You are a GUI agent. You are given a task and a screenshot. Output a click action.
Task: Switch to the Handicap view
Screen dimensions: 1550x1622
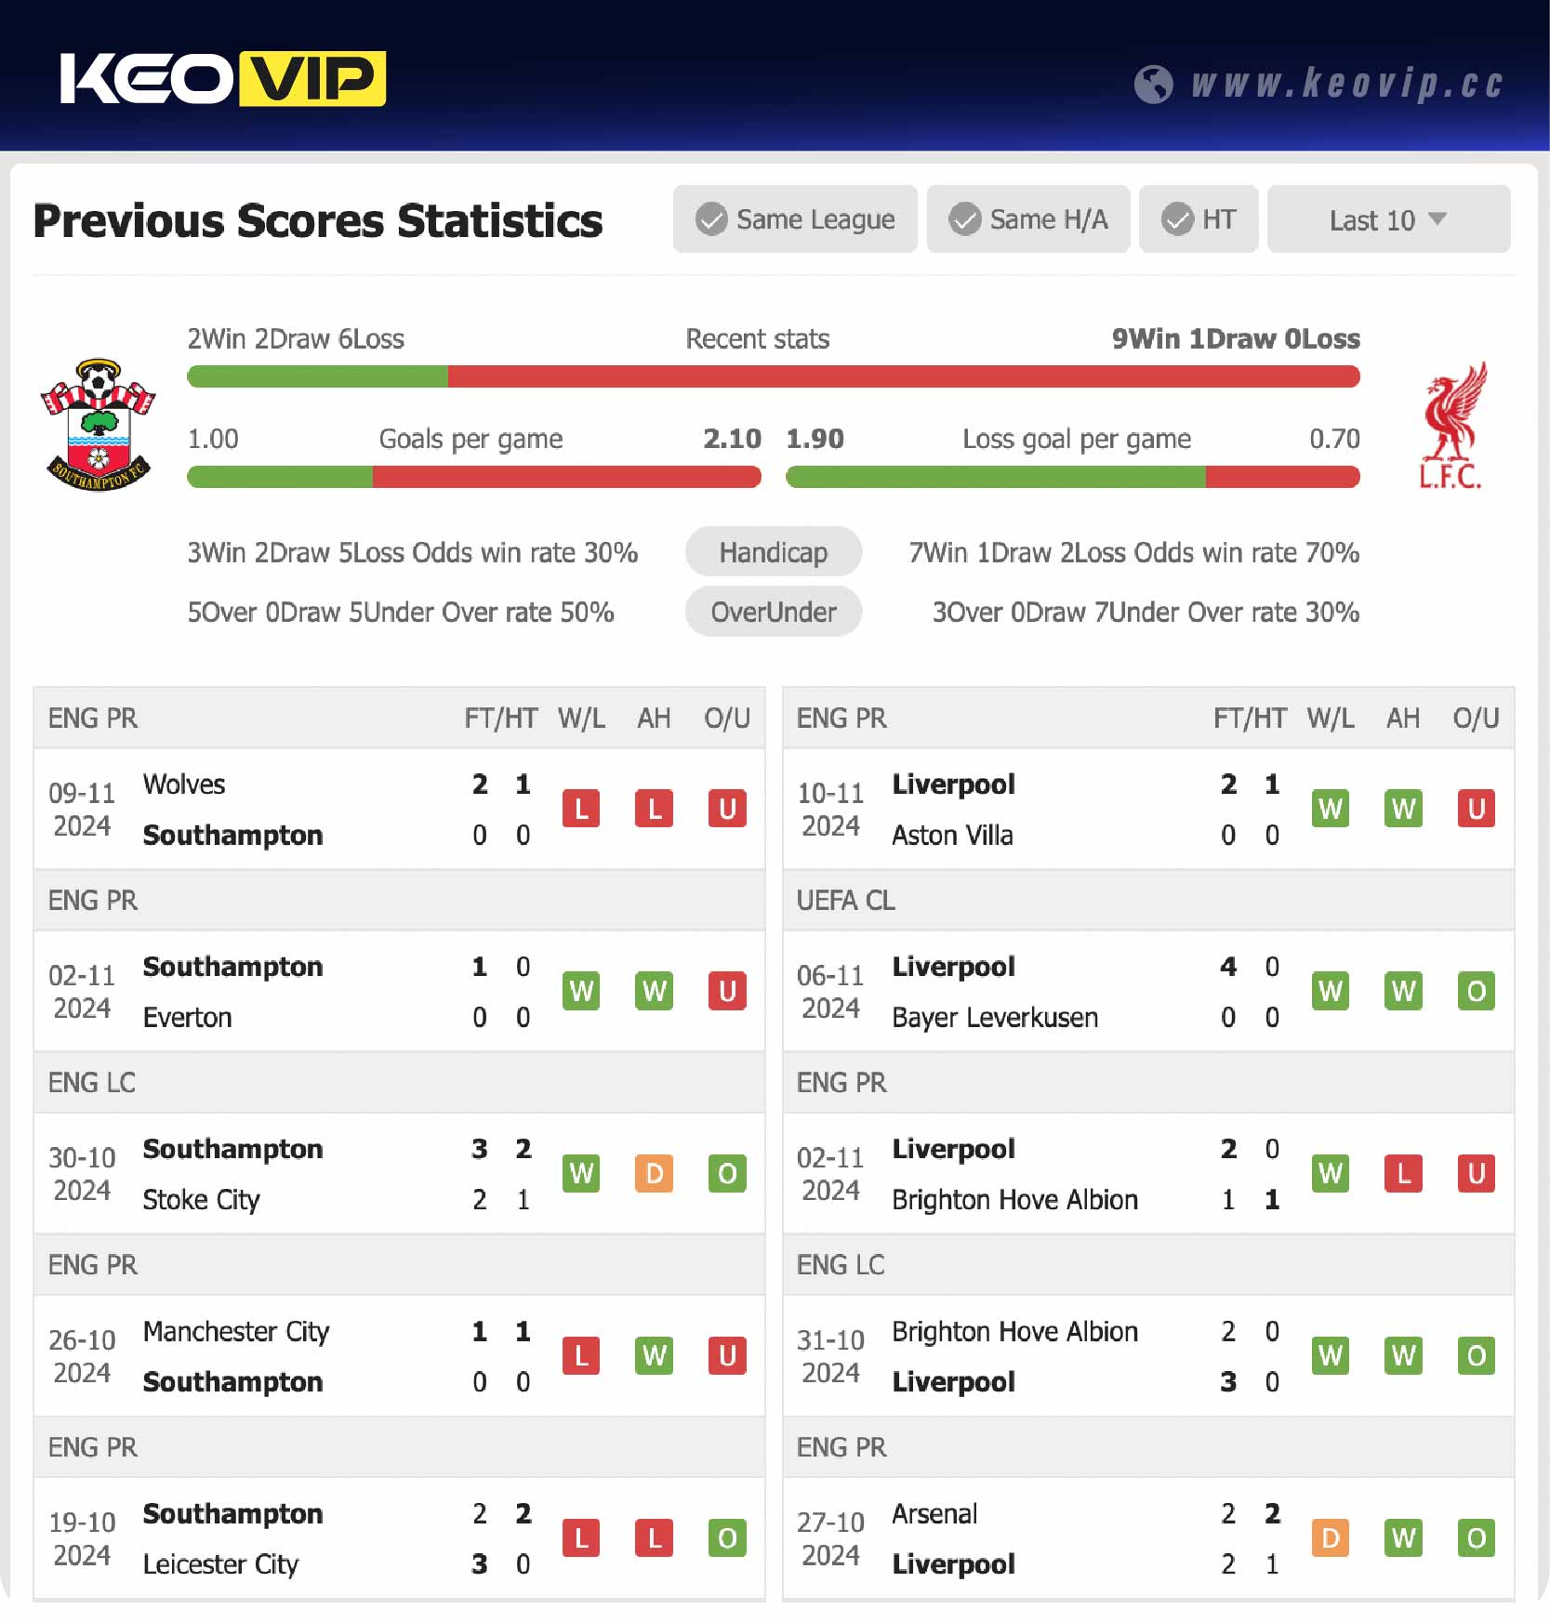point(774,551)
